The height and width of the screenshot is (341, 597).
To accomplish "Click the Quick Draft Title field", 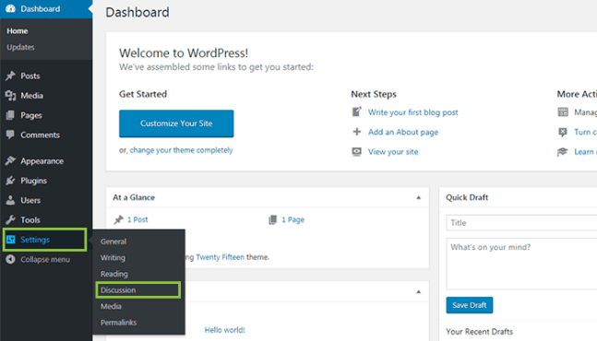I will coord(521,223).
